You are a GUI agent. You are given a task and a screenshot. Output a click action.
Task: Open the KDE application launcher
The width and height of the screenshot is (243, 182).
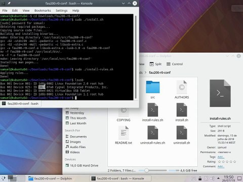pos(4,178)
